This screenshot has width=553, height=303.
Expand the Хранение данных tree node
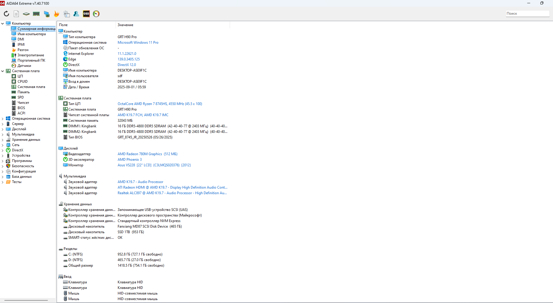click(3, 140)
